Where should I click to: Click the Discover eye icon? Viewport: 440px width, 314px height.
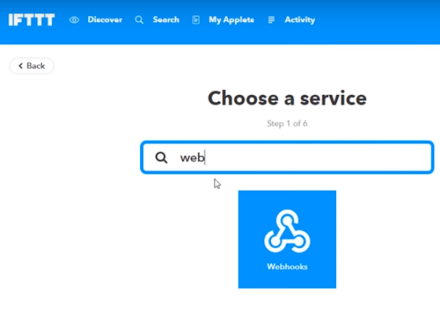[x=74, y=20]
